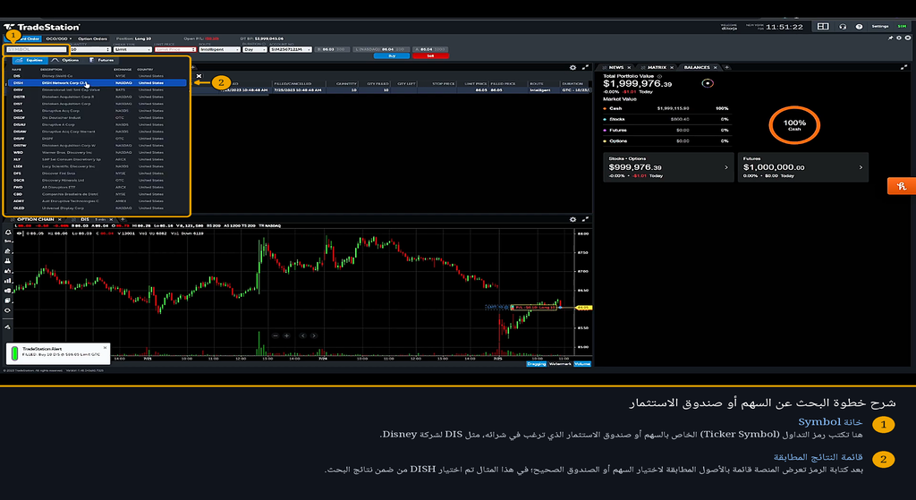Switch to the Equities tab in symbol search
The height and width of the screenshot is (500, 916).
coord(29,60)
